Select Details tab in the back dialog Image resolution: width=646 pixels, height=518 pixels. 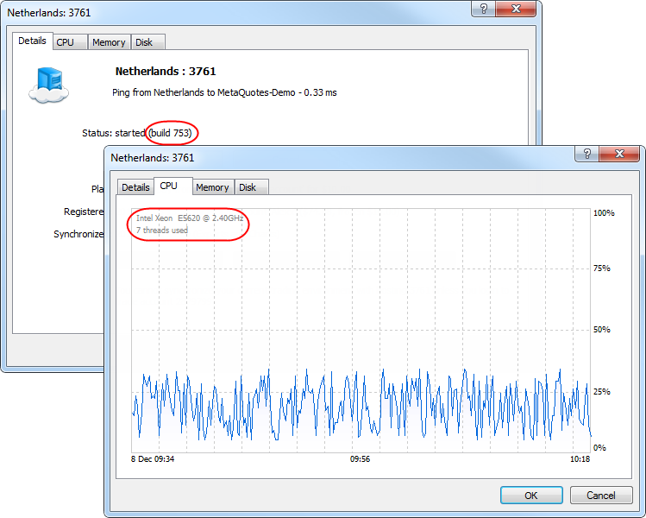point(32,41)
